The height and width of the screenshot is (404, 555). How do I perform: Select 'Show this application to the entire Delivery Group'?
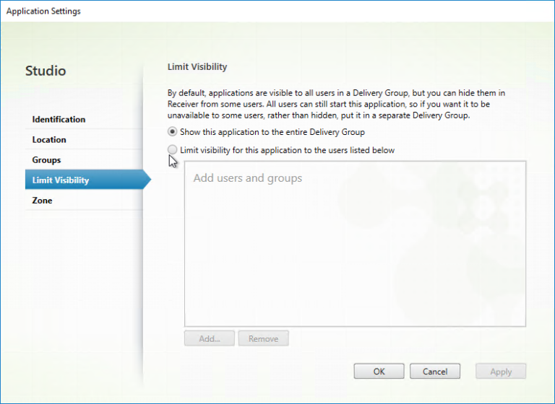click(x=172, y=132)
